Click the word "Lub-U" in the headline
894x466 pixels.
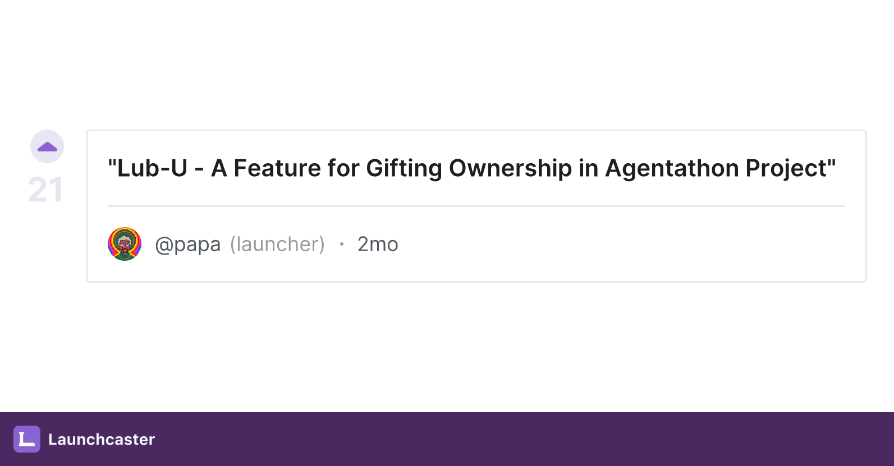pos(152,168)
